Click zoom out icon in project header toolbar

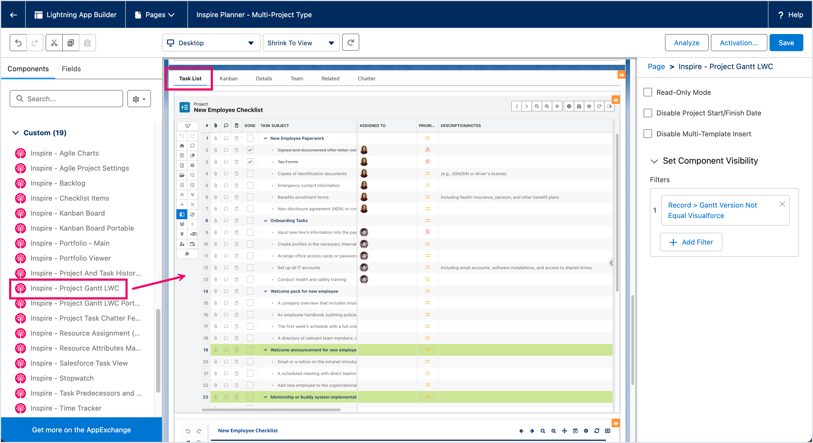[x=537, y=106]
